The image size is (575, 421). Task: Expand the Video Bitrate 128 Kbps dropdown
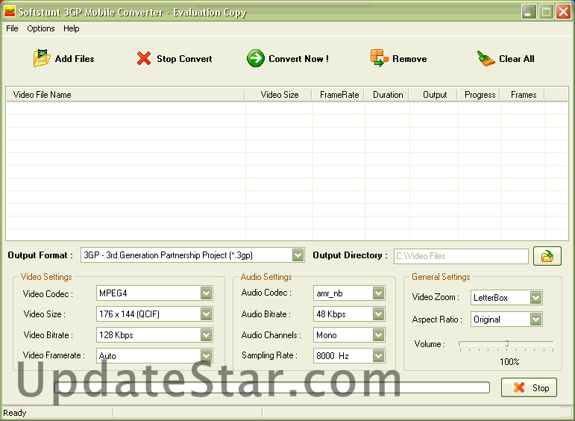(x=206, y=334)
